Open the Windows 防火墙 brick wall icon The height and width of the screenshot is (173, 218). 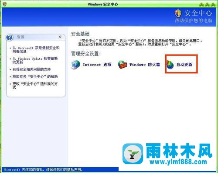(123, 64)
